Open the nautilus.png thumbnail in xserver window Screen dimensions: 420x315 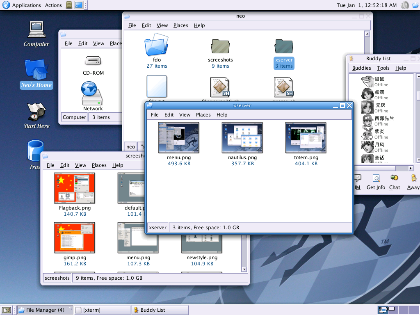click(x=242, y=138)
